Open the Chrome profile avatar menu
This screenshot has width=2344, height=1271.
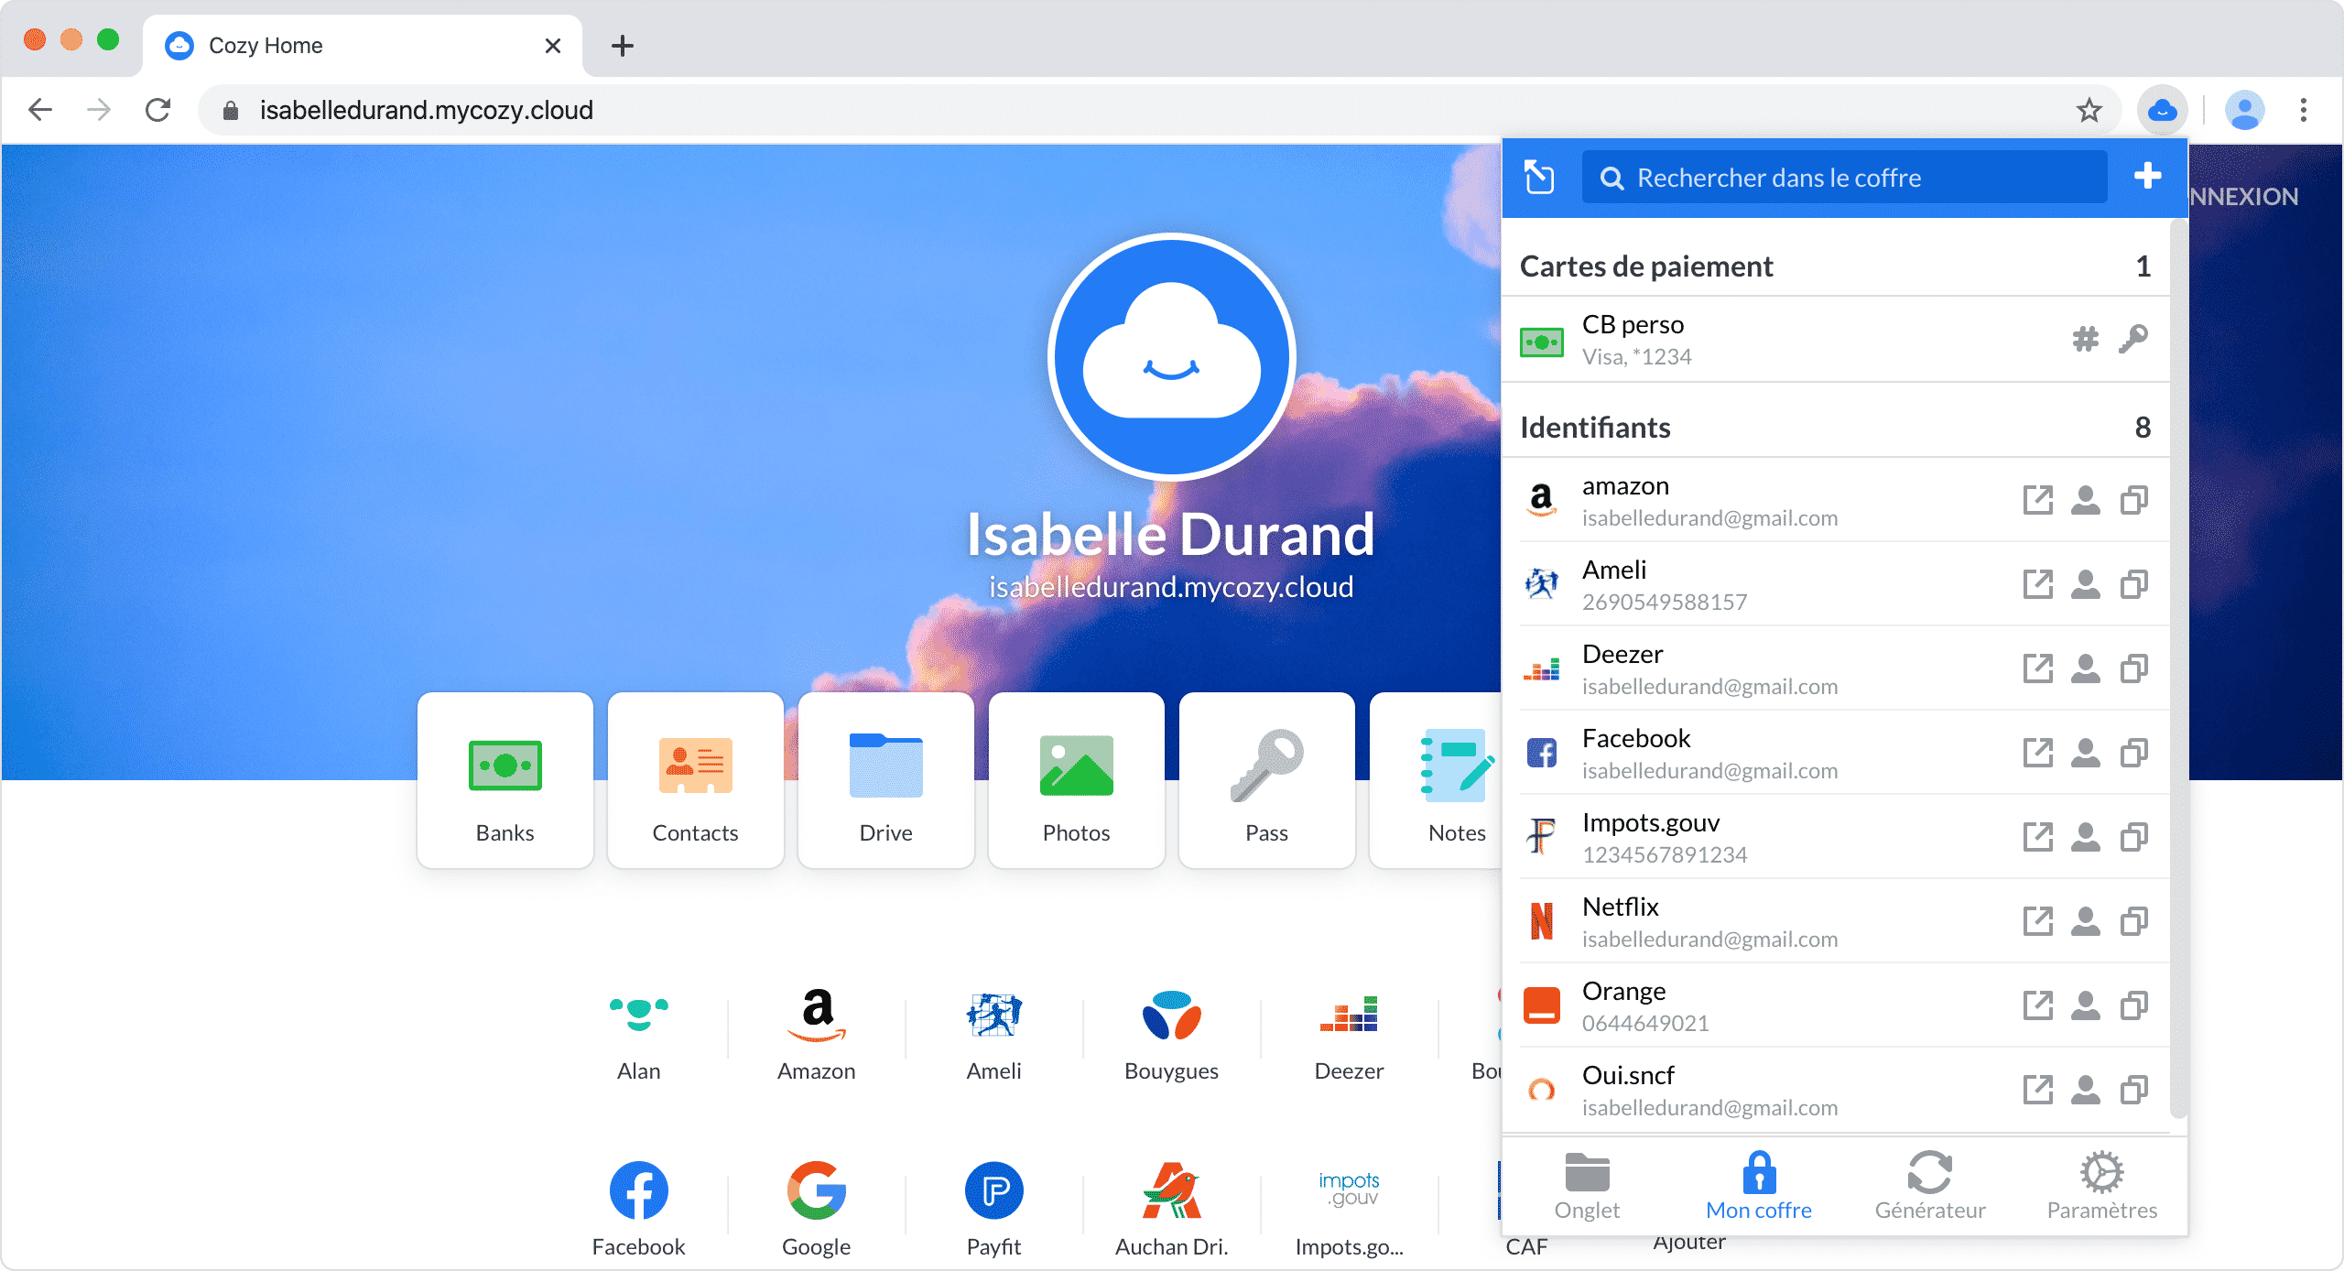(2244, 111)
